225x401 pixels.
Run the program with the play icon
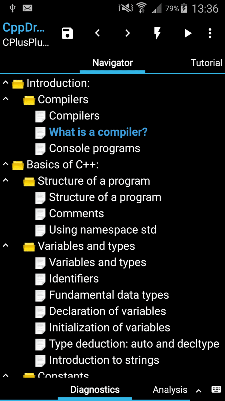tap(188, 33)
